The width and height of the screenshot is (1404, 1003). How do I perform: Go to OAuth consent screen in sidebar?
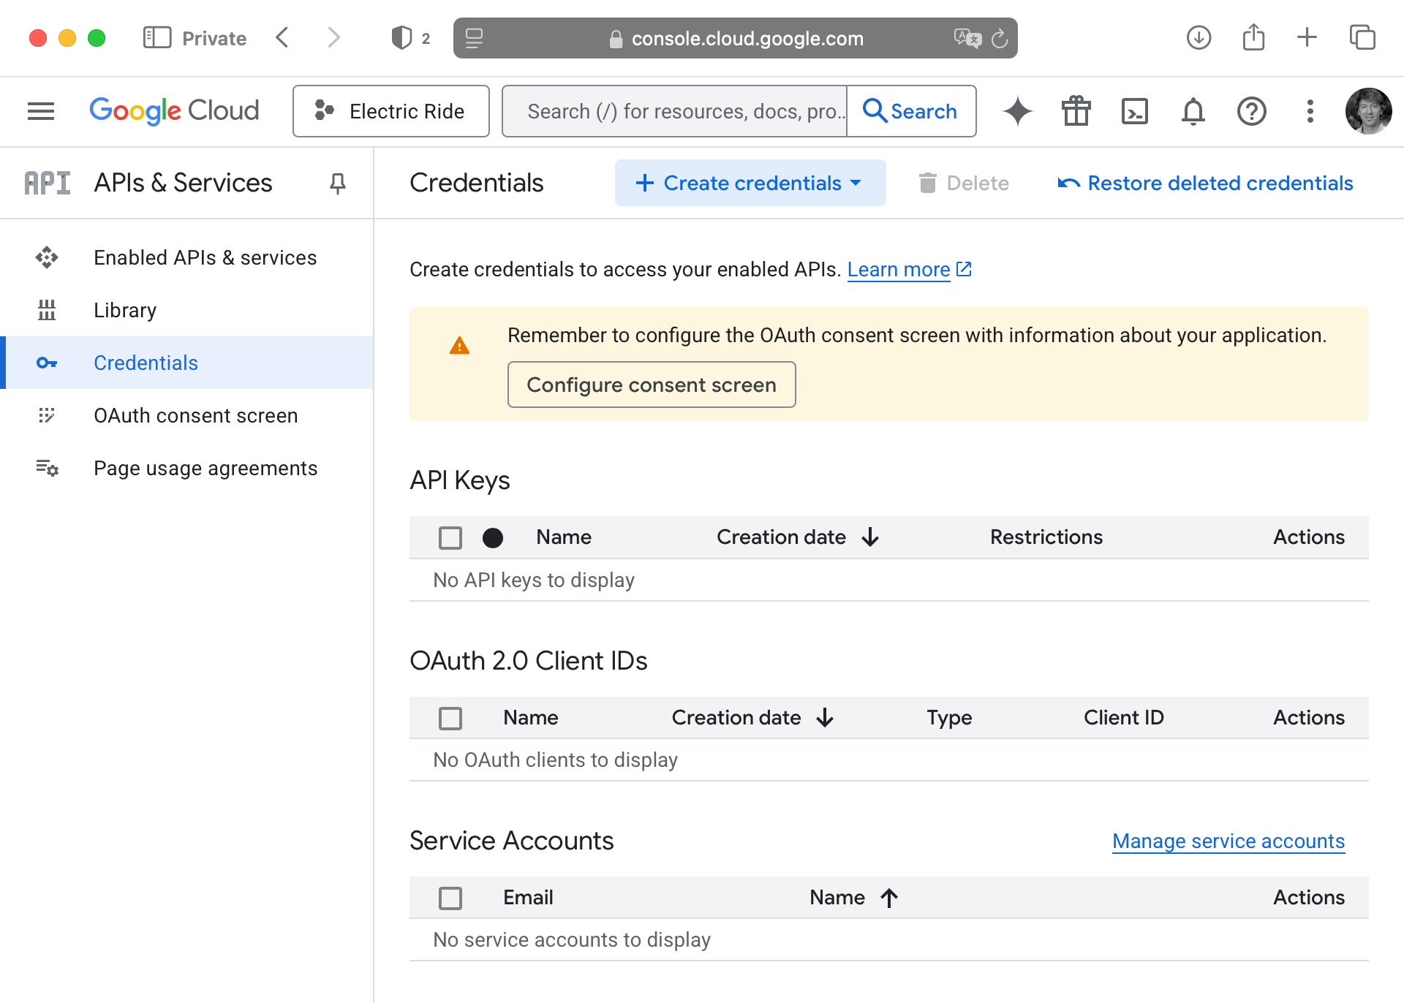[x=195, y=415]
